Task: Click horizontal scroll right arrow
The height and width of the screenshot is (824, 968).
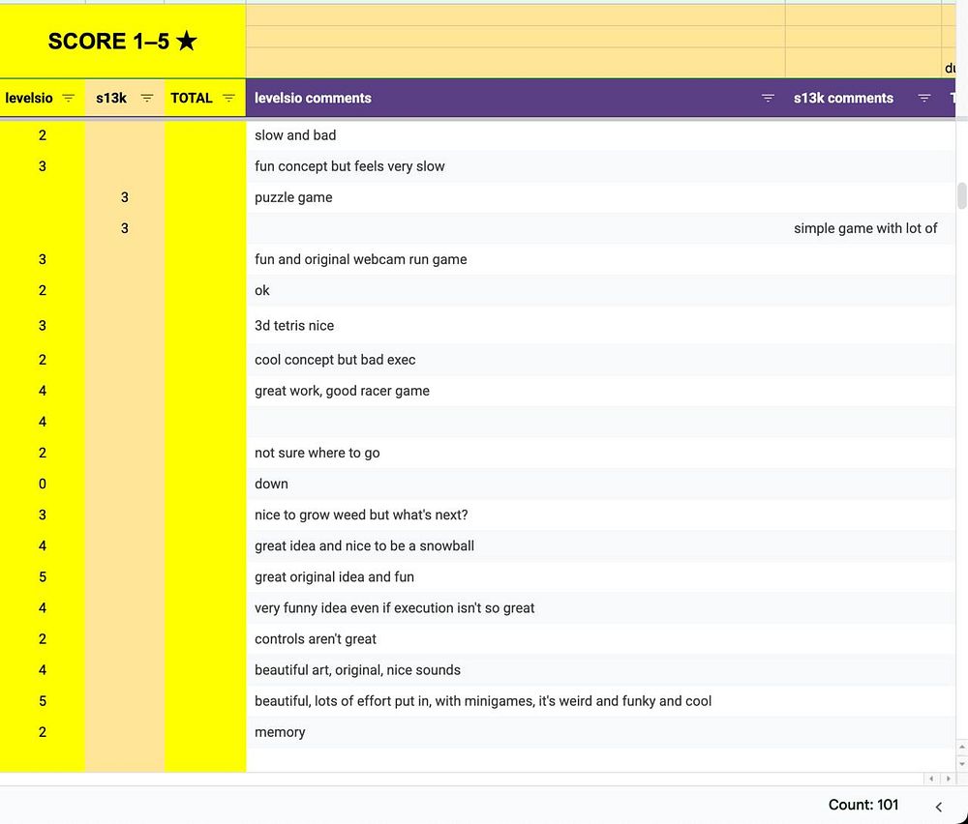Action: click(948, 779)
